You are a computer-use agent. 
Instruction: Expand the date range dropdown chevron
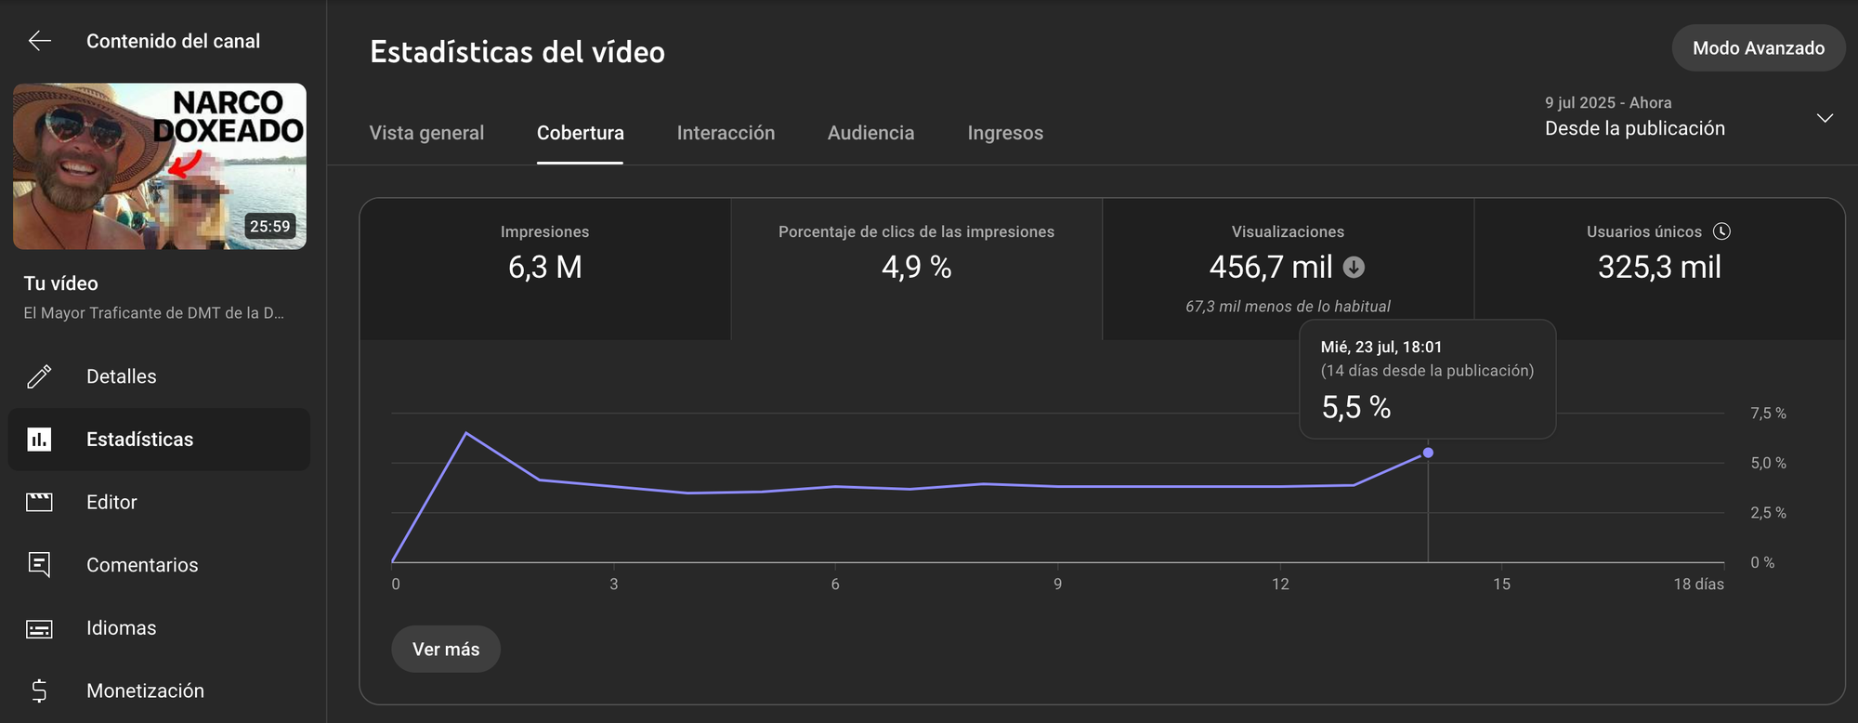1825,118
